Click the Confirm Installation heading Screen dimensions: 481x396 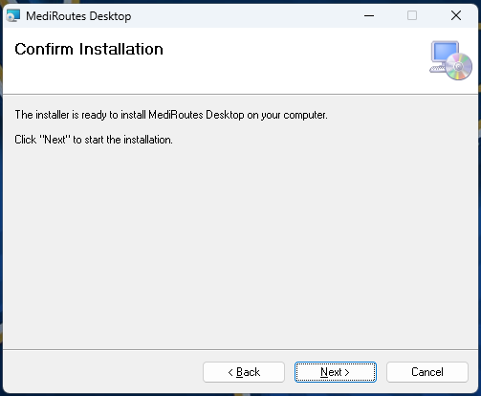click(x=89, y=49)
